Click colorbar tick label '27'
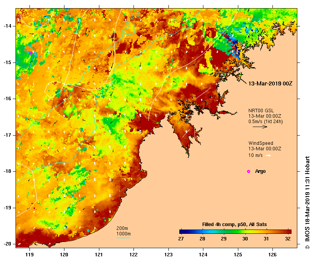This screenshot has width=314, height=261. tap(181, 239)
